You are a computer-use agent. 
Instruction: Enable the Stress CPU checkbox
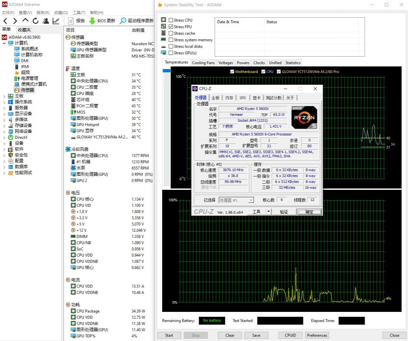pyautogui.click(x=171, y=20)
